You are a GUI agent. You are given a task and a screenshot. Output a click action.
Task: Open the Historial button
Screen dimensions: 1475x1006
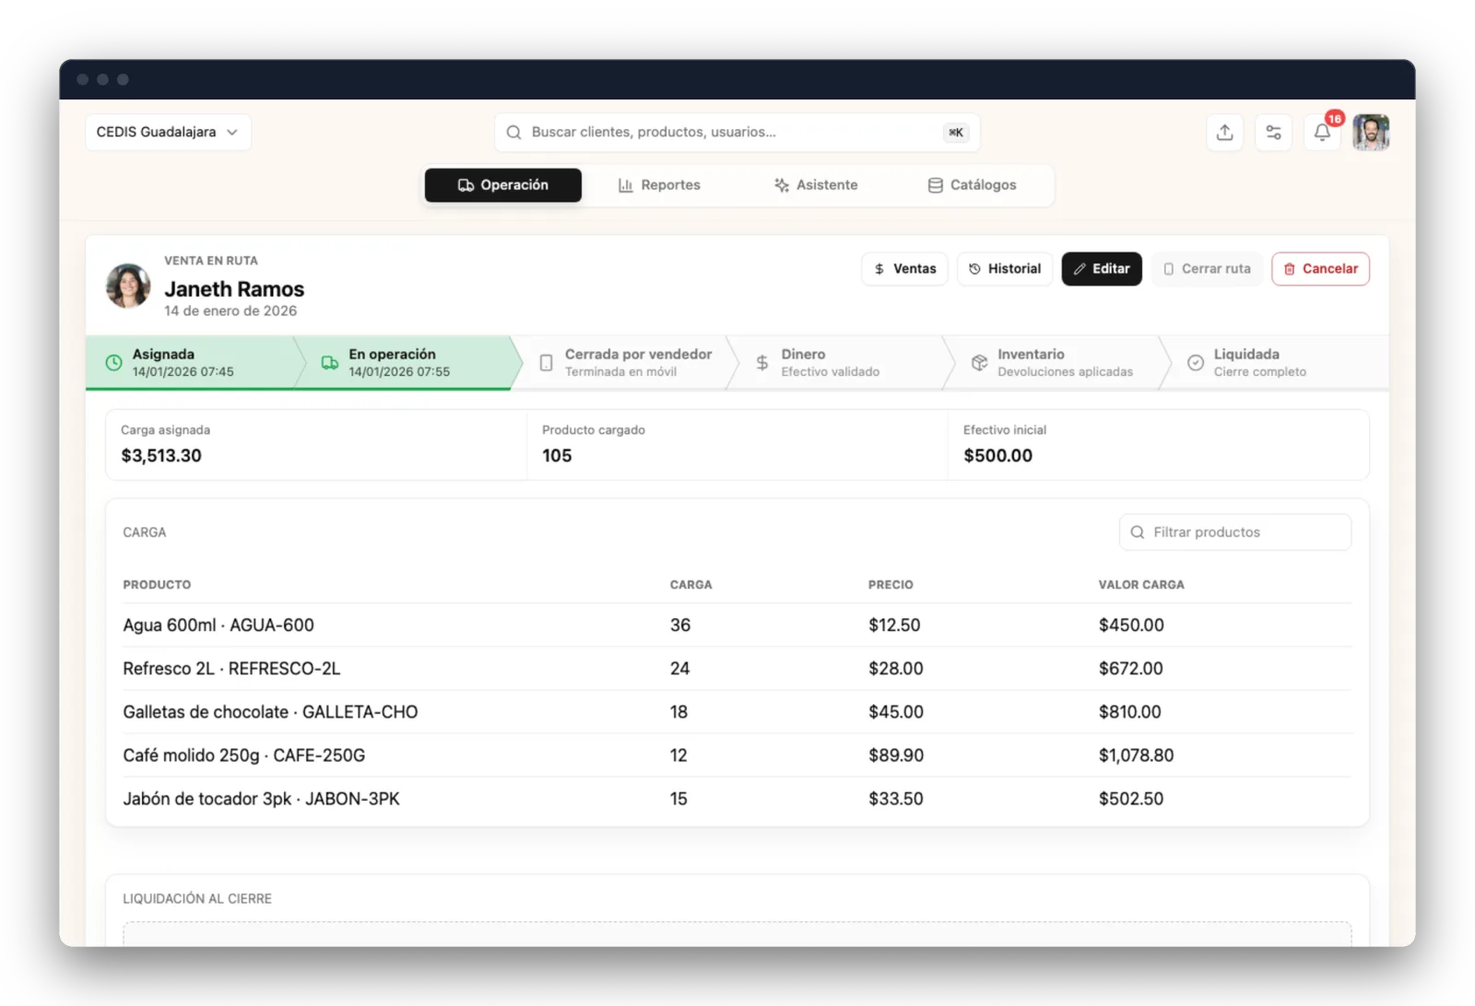(x=1005, y=269)
